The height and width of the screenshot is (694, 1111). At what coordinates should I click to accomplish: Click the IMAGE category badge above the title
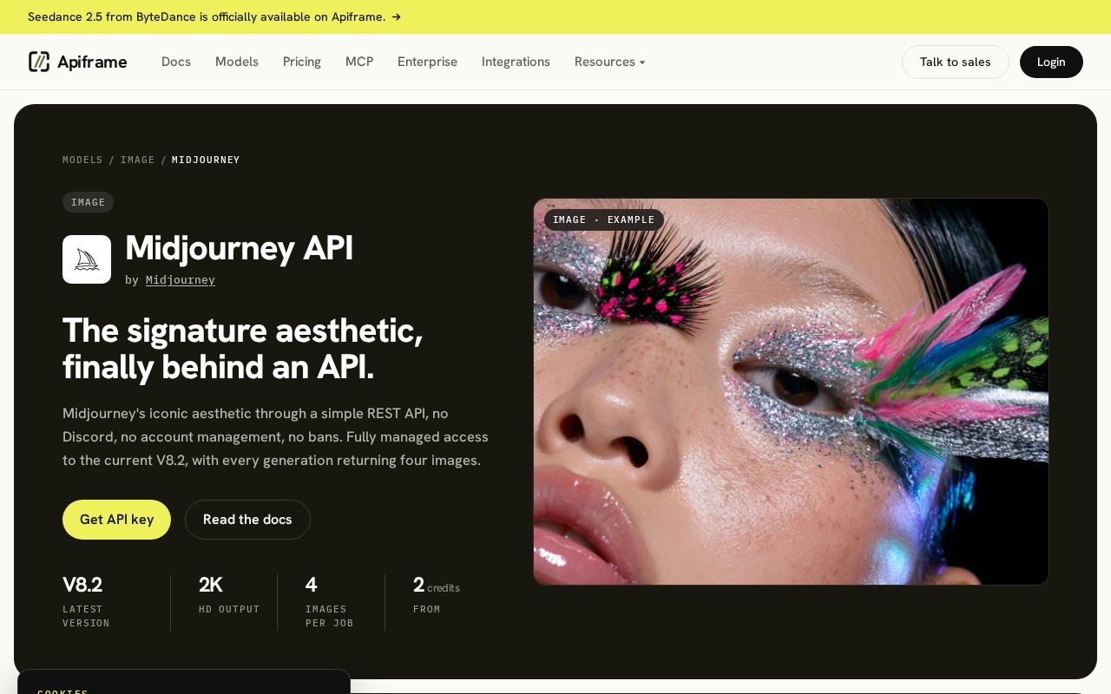88,202
